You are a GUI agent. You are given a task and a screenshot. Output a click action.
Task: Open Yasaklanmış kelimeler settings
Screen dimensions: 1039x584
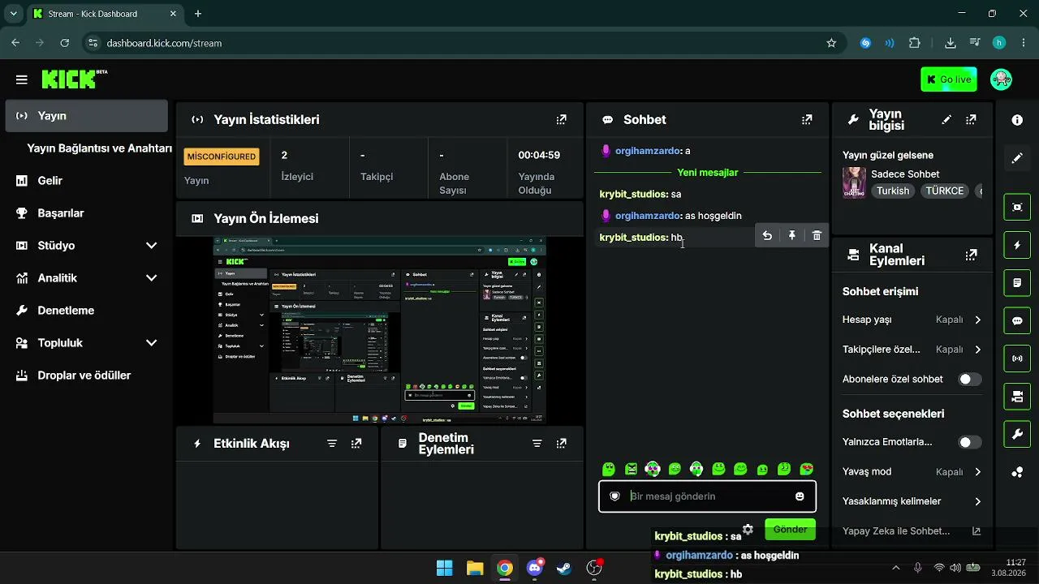(912, 501)
